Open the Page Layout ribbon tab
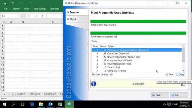Screen dimensions: 192x108 point(39,9)
